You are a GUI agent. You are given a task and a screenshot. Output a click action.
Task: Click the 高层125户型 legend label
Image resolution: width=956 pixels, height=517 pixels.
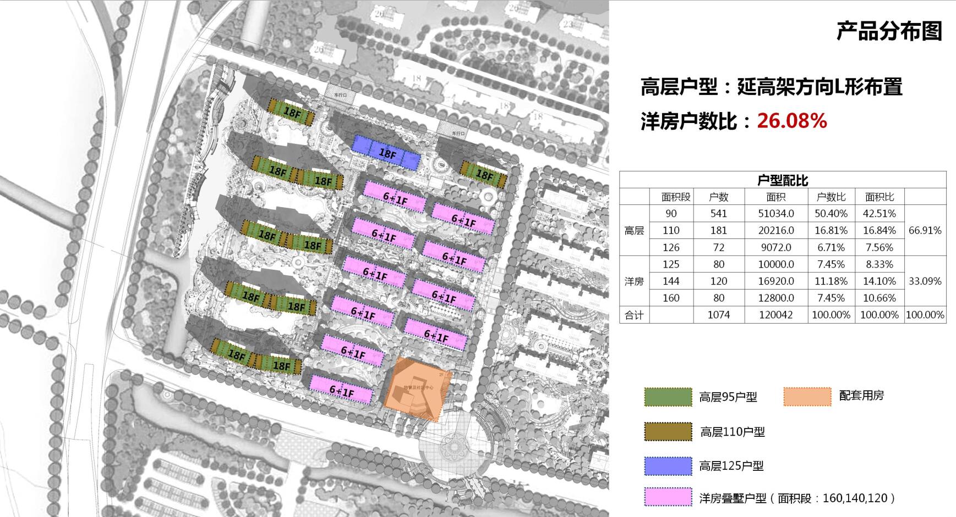point(731,466)
